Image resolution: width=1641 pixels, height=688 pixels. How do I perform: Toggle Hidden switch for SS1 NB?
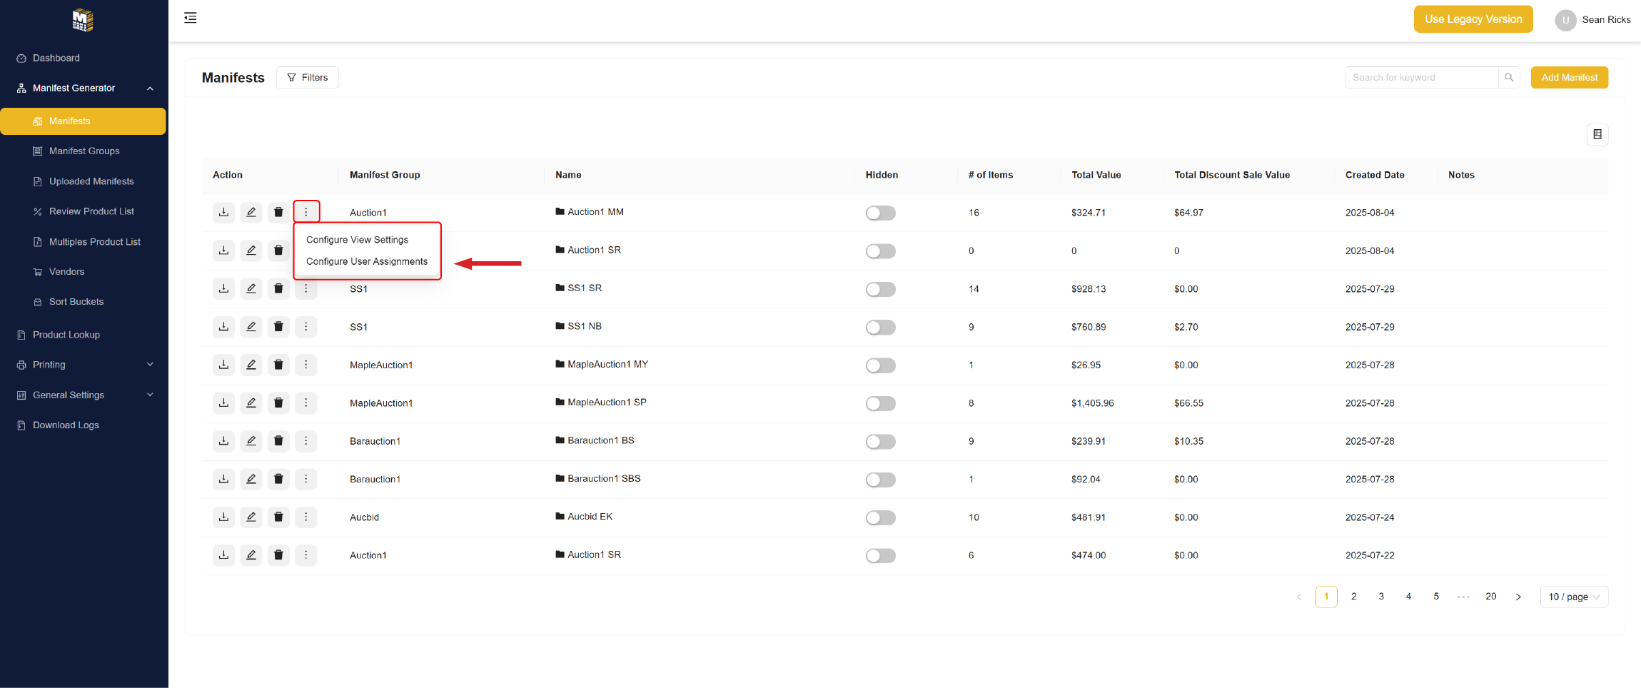[x=880, y=327]
